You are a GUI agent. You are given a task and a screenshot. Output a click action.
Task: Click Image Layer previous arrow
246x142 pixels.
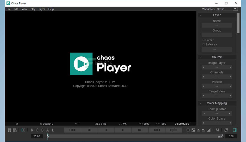203,67
